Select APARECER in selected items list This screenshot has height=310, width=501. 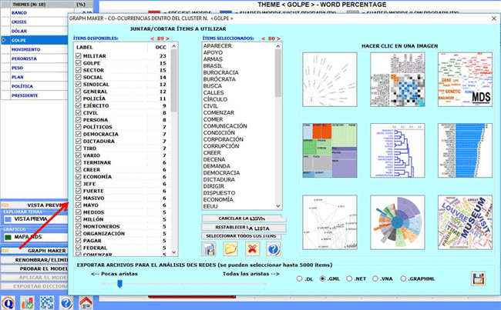[217, 46]
